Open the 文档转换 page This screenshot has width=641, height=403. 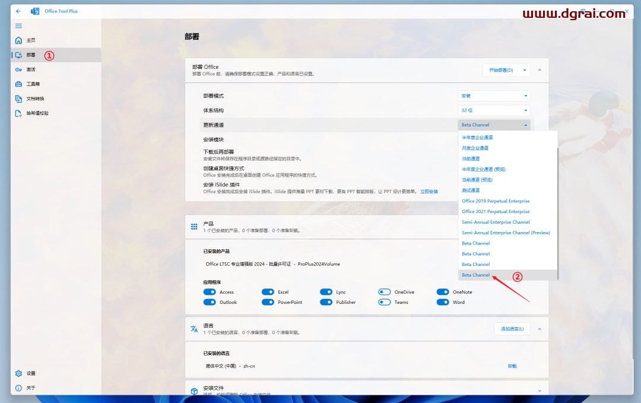(x=56, y=99)
